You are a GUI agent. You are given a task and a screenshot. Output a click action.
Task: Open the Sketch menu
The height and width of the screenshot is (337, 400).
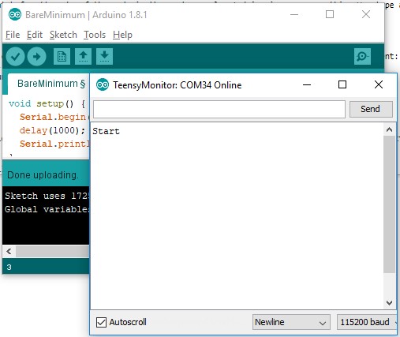tap(63, 35)
